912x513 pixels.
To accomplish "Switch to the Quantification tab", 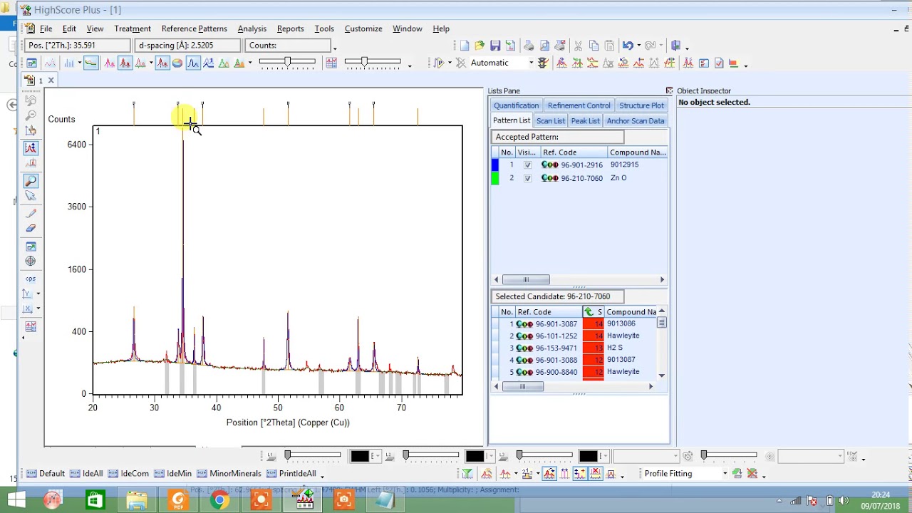I will 517,105.
